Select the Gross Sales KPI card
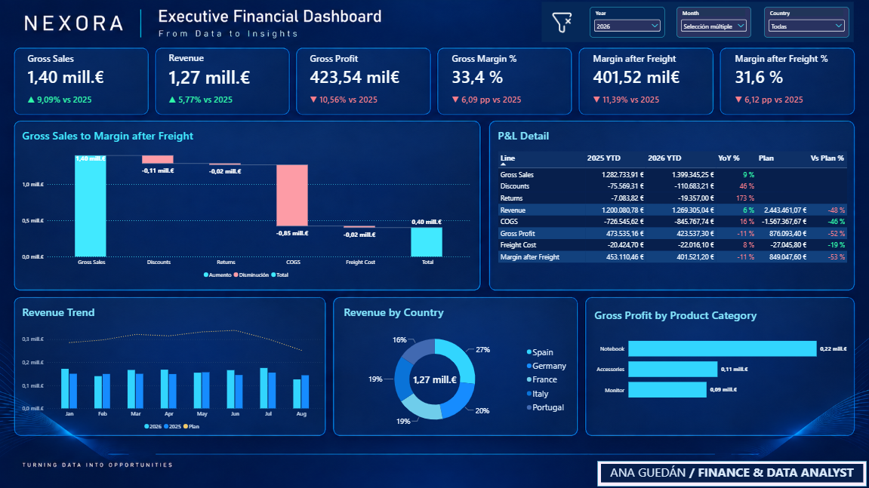 (x=82, y=81)
